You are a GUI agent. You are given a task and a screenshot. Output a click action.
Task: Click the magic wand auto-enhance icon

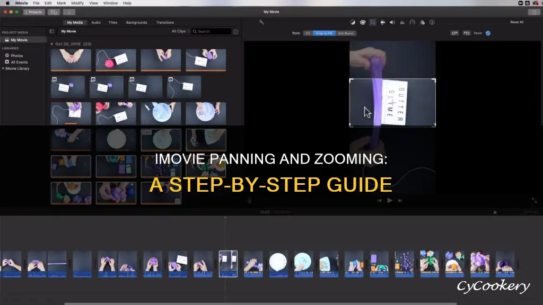[x=261, y=22]
